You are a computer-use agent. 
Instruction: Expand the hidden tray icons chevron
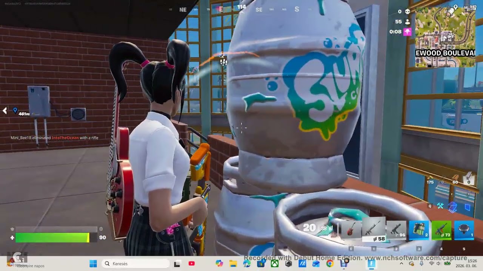click(401, 264)
